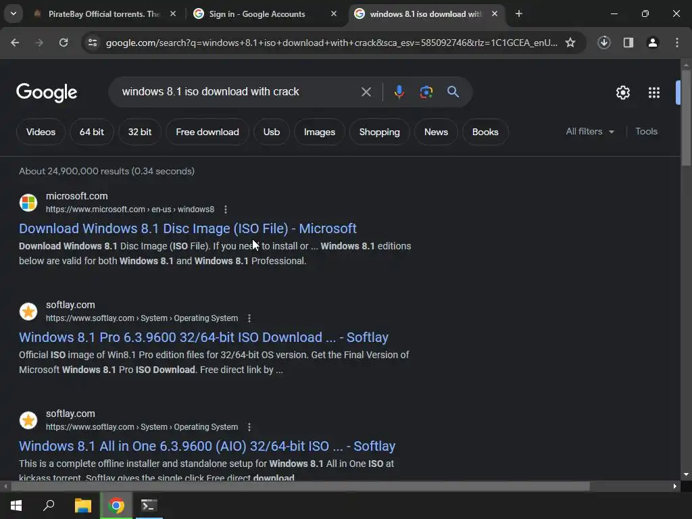The width and height of the screenshot is (692, 519).
Task: Switch to PirateBay Official torrents tab
Action: pos(103,14)
